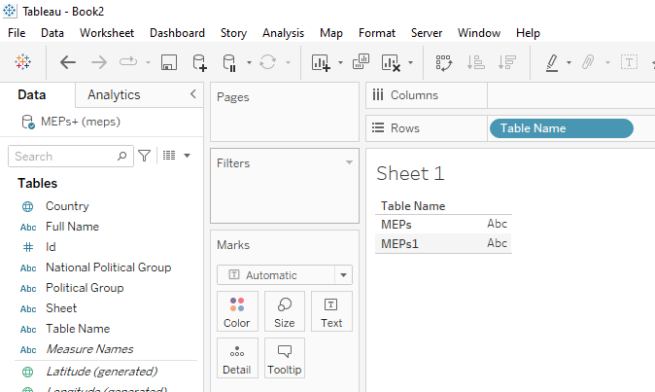Image resolution: width=655 pixels, height=392 pixels.
Task: Open the refresh dropdown arrow
Action: (x=288, y=62)
